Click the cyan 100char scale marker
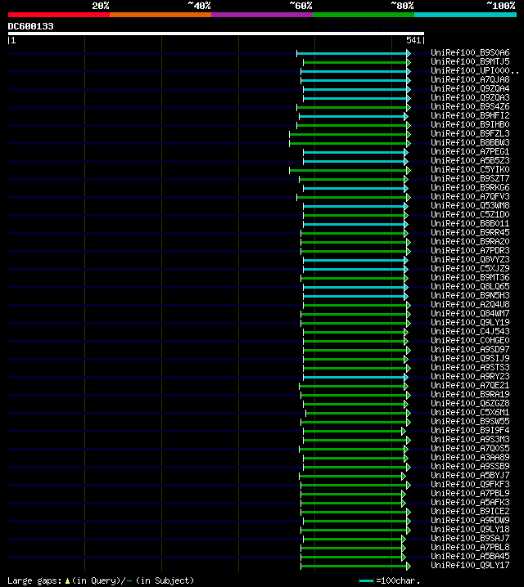The image size is (524, 587). [x=366, y=581]
